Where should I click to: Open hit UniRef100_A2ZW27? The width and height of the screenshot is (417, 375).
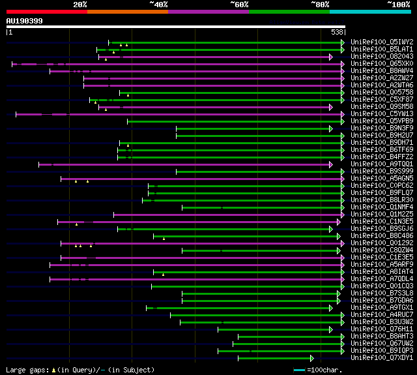click(382, 78)
